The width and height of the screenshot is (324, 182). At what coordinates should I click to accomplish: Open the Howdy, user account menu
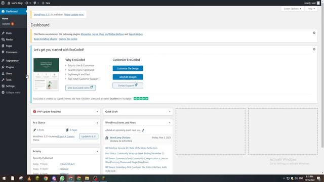point(312,3)
